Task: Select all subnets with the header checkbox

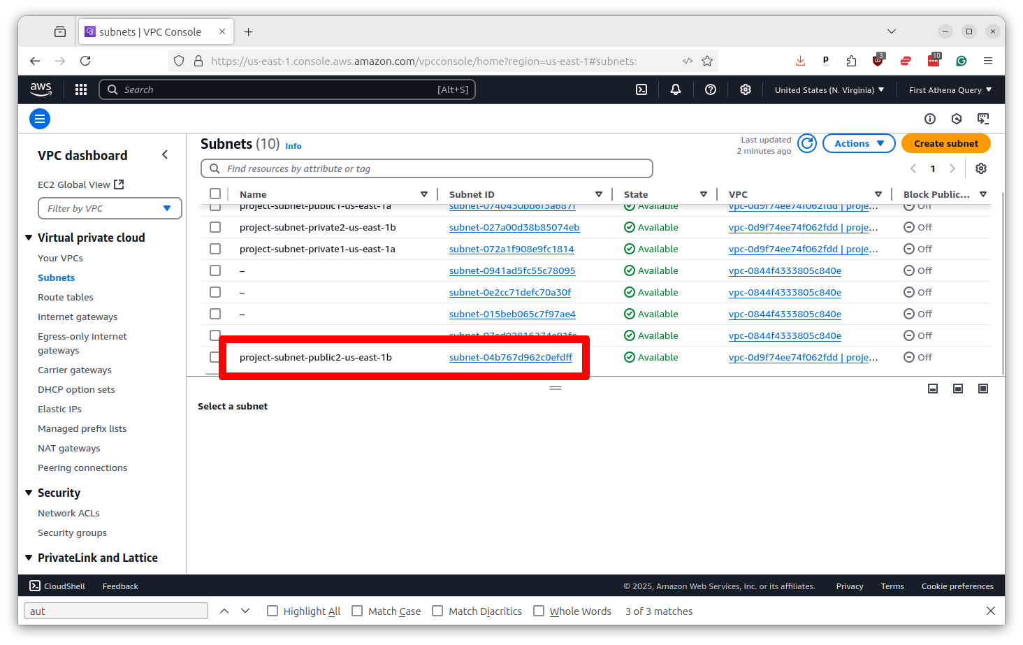Action: 215,194
